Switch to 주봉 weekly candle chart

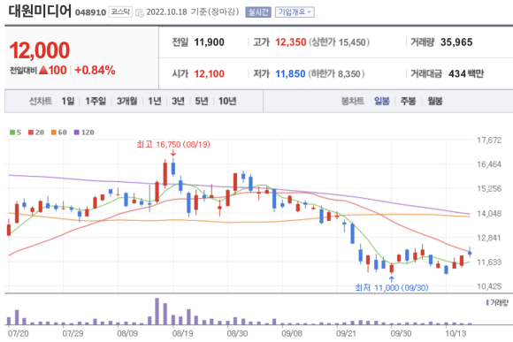click(408, 101)
